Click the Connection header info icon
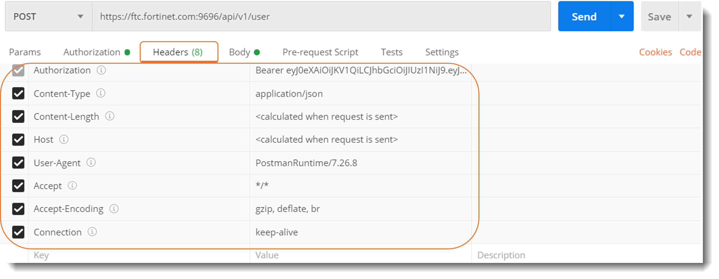Screen dimensions: 719x279 [92, 232]
